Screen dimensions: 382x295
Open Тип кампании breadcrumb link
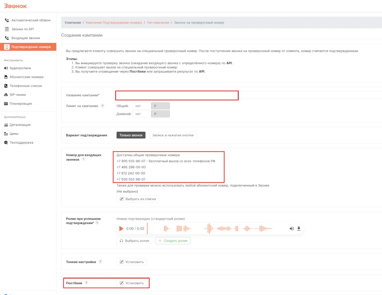click(x=158, y=23)
